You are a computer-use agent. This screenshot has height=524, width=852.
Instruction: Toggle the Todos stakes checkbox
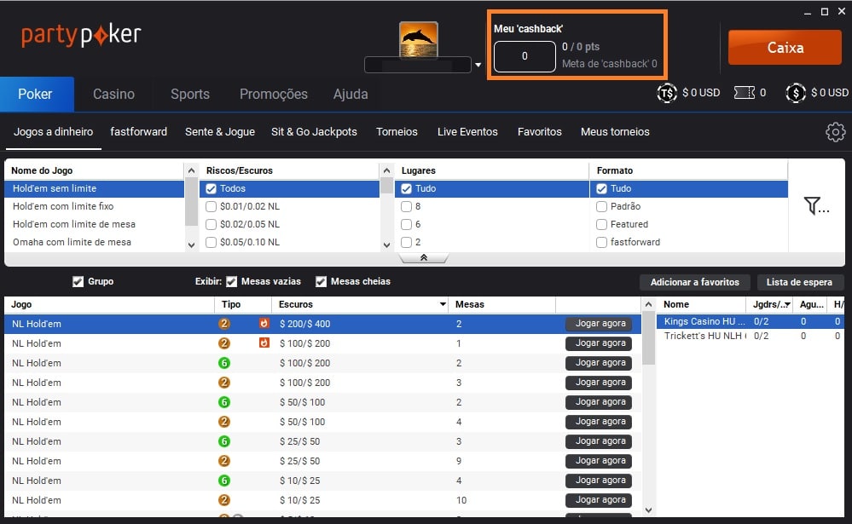211,189
